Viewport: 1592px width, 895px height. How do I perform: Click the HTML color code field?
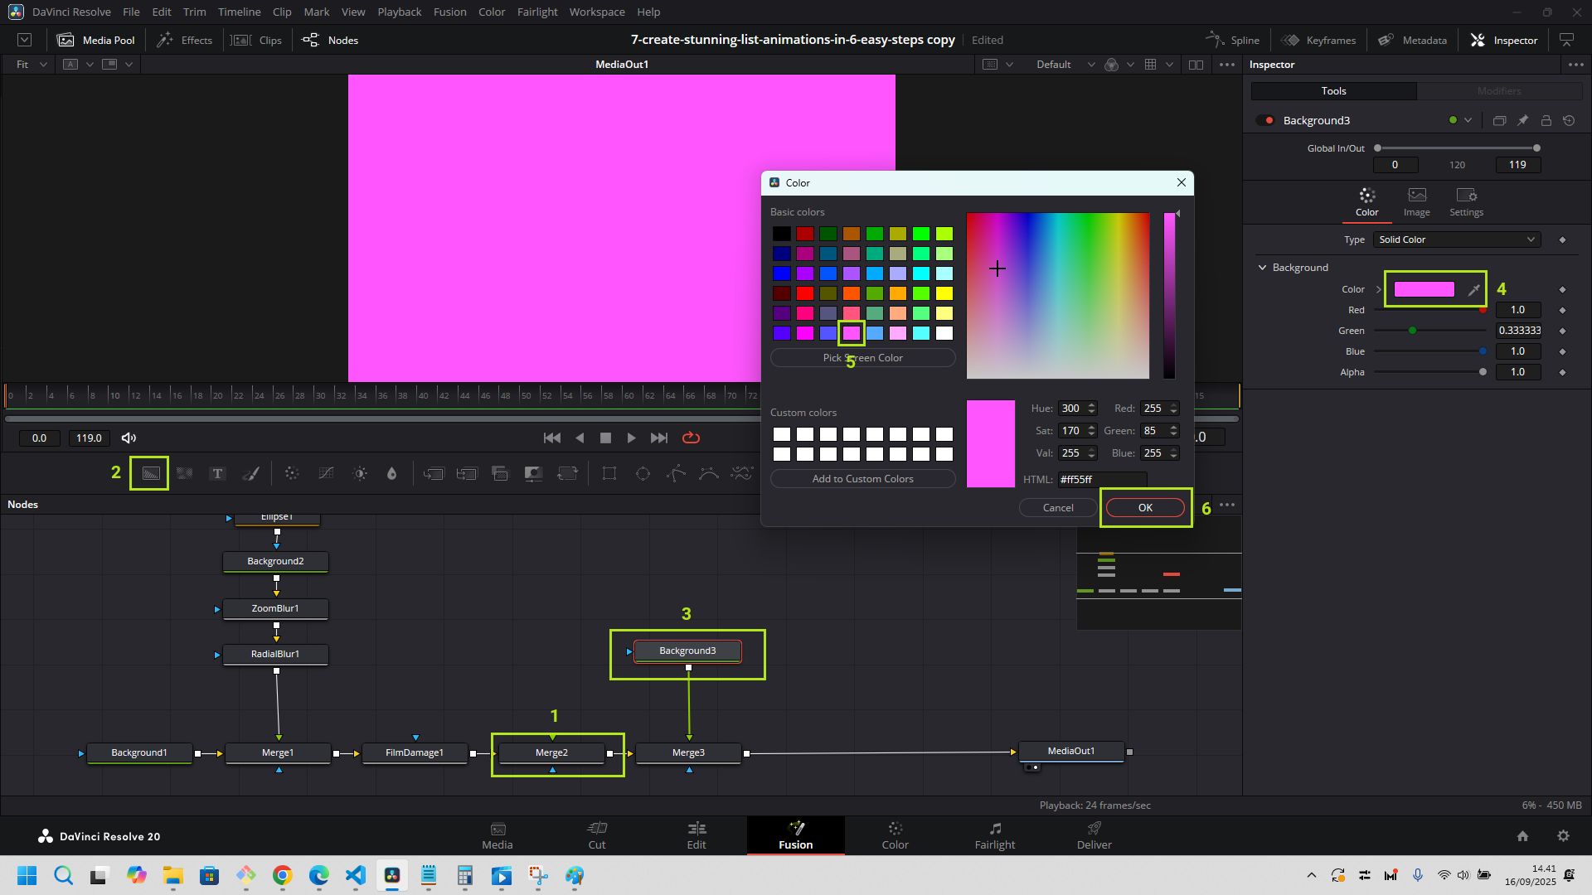(x=1101, y=479)
